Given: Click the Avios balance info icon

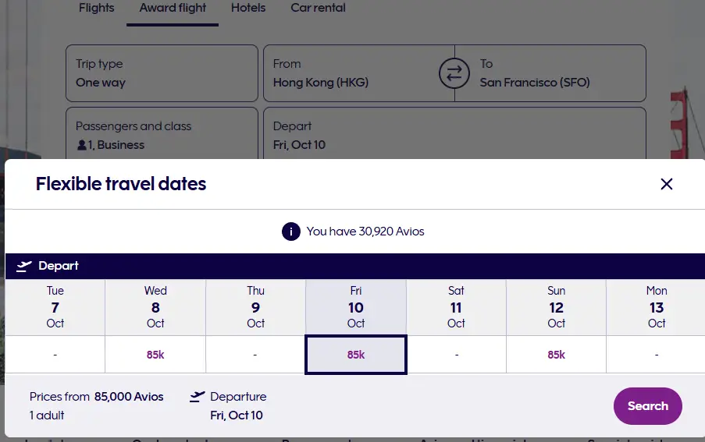Looking at the screenshot, I should pos(291,232).
